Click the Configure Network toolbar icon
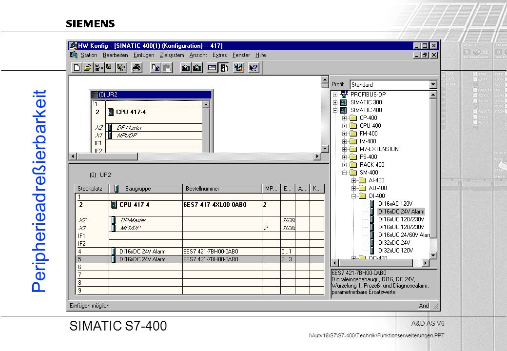 tap(238, 68)
